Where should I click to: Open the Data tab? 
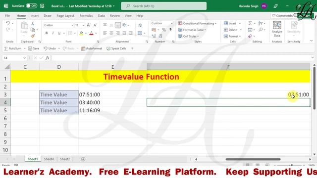tap(101, 15)
